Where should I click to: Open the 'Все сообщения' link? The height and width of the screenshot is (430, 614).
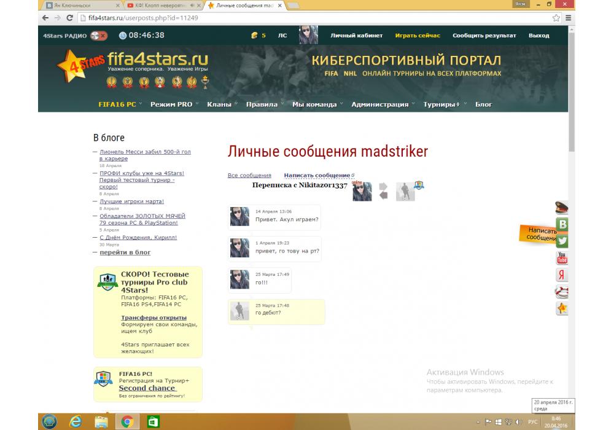click(x=249, y=176)
